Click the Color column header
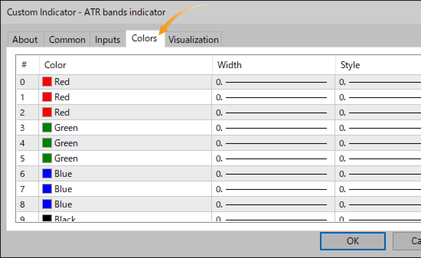 pyautogui.click(x=55, y=65)
